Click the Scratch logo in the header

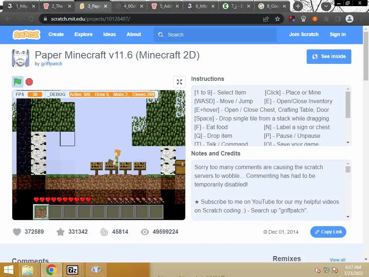coord(26,35)
